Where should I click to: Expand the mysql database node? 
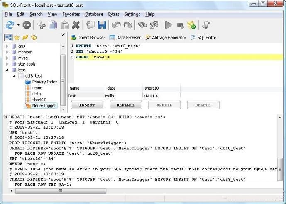point(7,58)
